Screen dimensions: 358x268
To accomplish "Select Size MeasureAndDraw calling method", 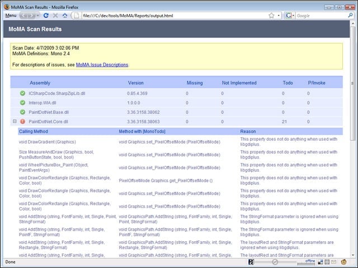I will click(x=56, y=155).
